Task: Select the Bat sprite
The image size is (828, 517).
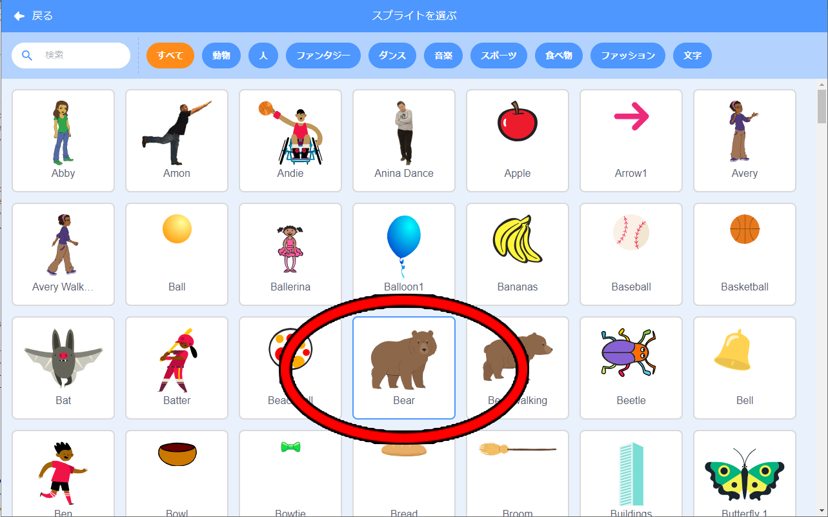Action: pos(63,368)
